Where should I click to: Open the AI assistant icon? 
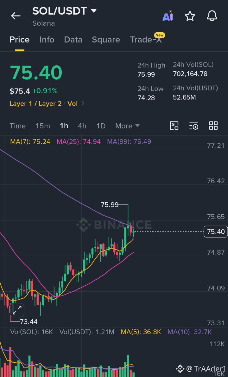(x=168, y=16)
